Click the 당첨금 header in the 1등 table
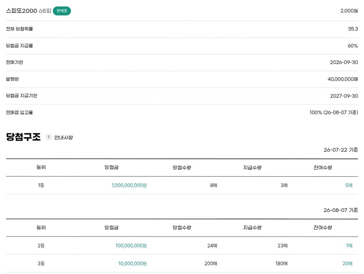The image size is (364, 274). tap(111, 167)
